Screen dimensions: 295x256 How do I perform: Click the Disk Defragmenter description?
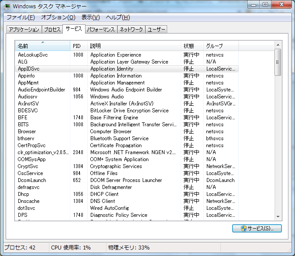pos(111,187)
